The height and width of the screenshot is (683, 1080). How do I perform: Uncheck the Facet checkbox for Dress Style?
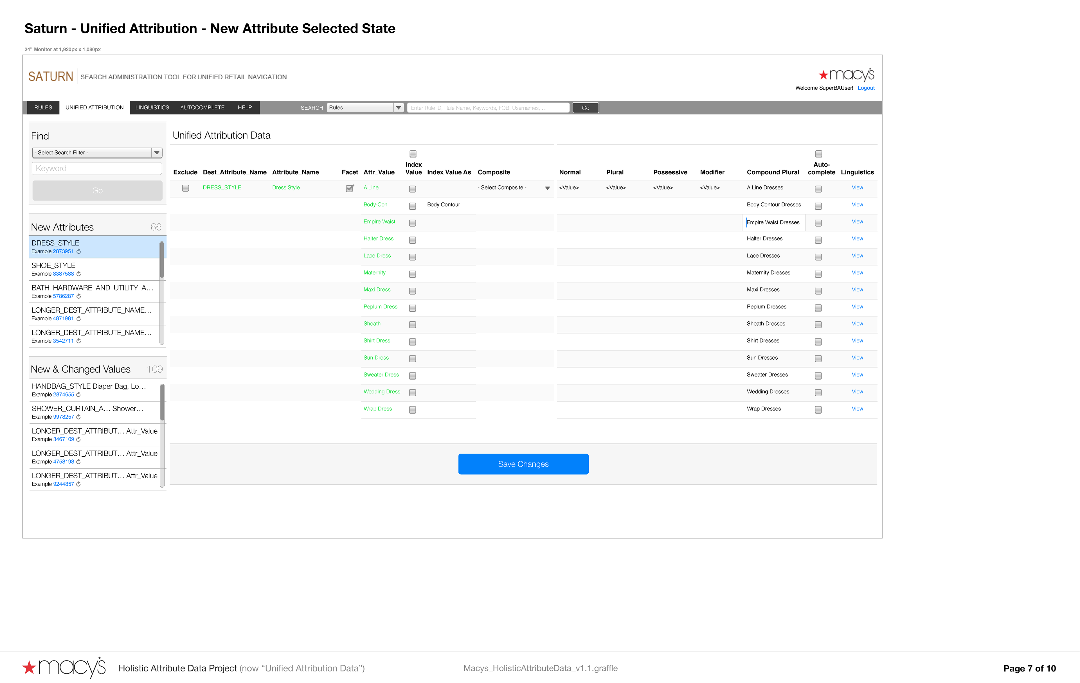pyautogui.click(x=350, y=188)
